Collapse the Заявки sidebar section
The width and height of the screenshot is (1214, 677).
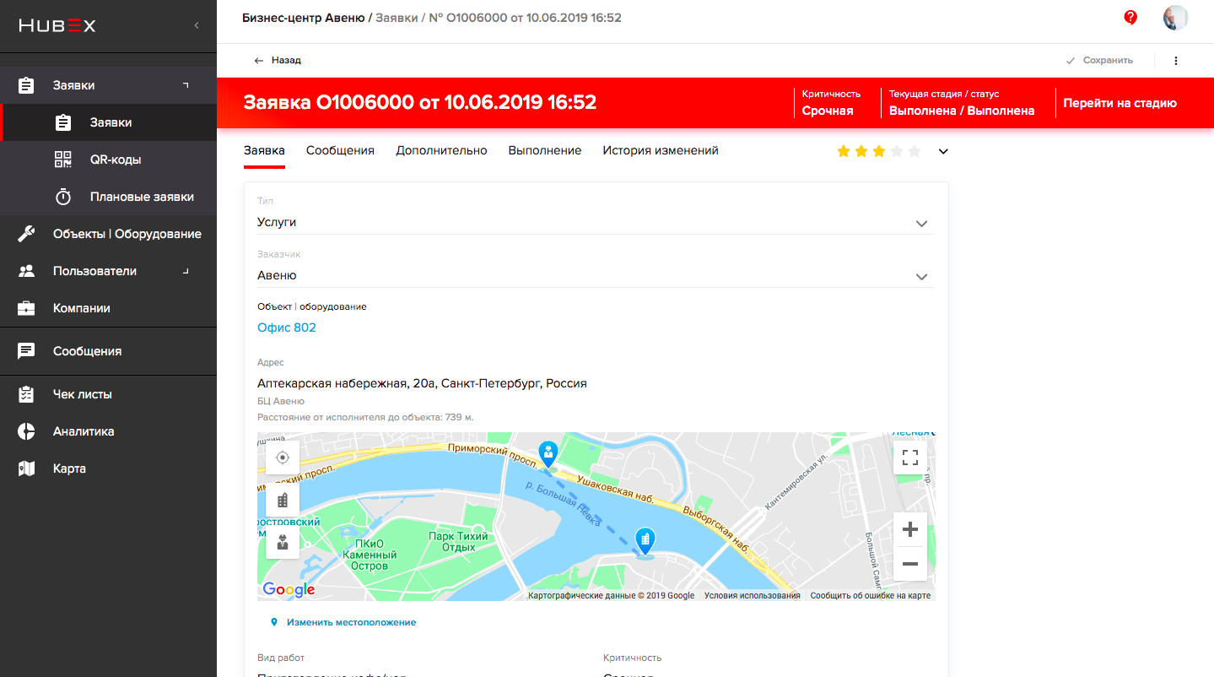(186, 85)
